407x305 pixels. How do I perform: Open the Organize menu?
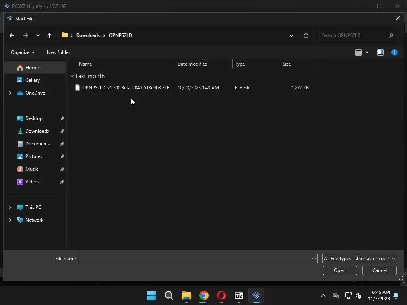pos(23,52)
